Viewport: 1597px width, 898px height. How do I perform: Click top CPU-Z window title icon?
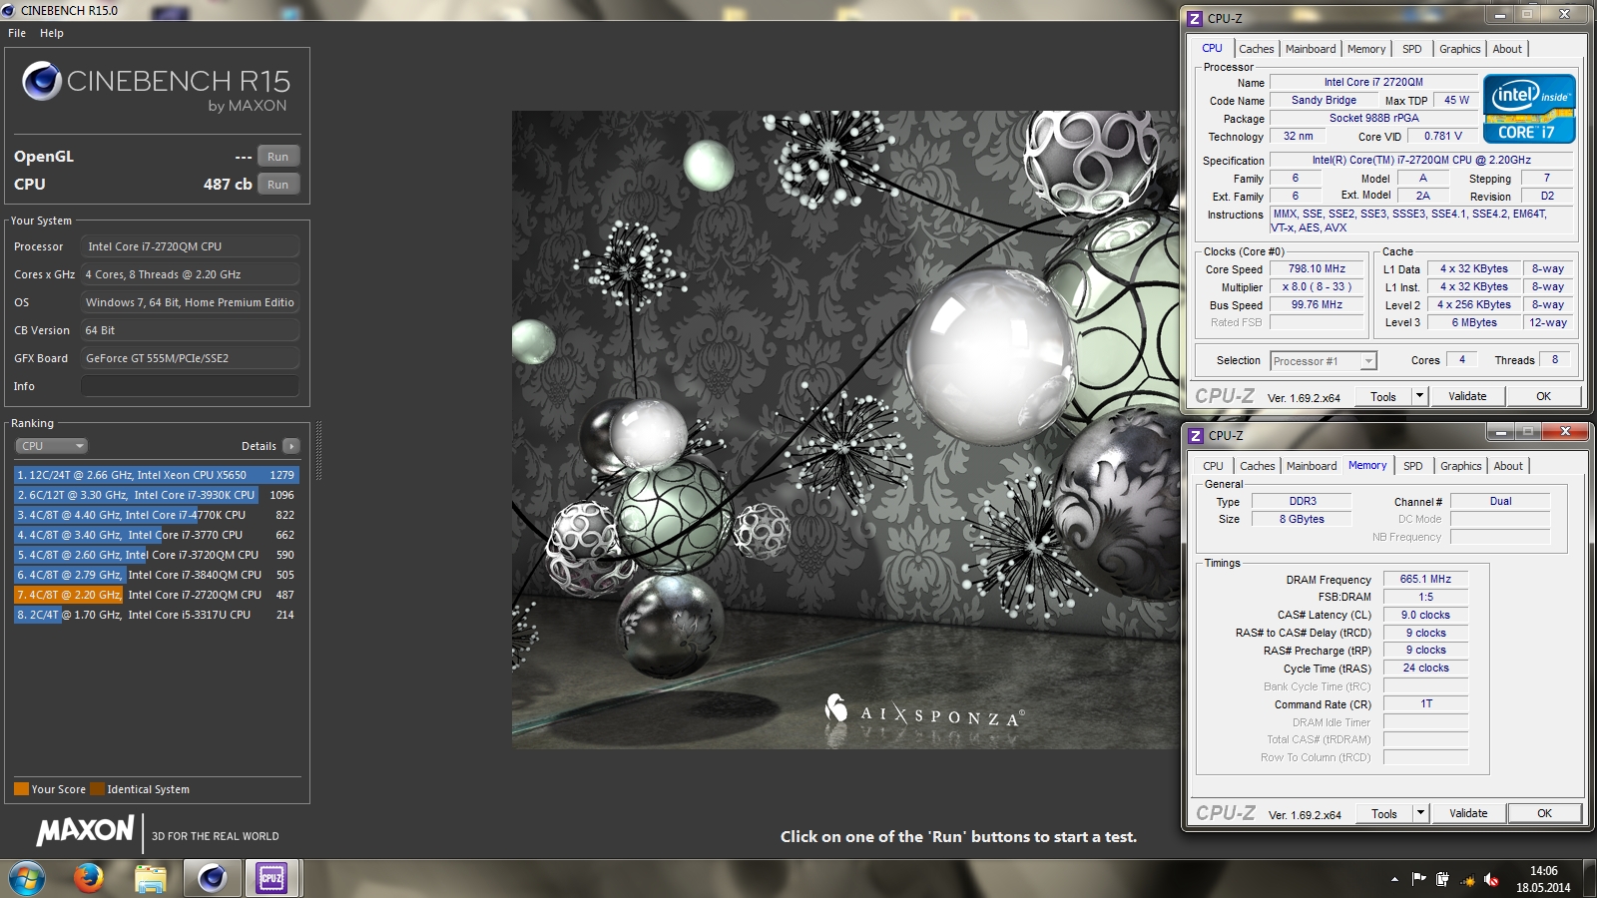(x=1195, y=18)
